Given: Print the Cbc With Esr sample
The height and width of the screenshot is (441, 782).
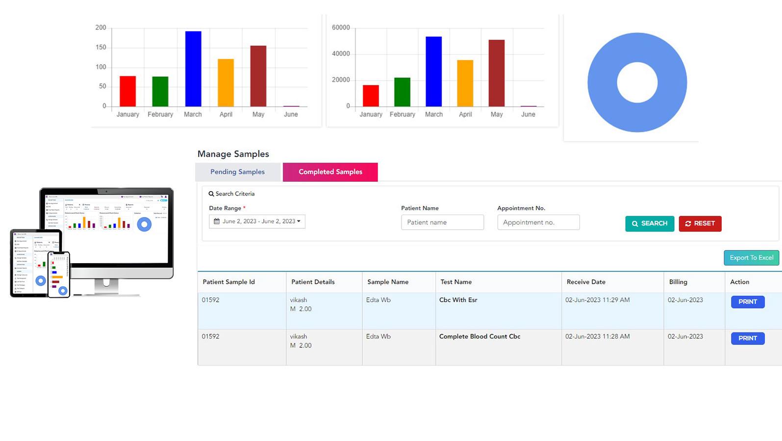Looking at the screenshot, I should tap(747, 302).
